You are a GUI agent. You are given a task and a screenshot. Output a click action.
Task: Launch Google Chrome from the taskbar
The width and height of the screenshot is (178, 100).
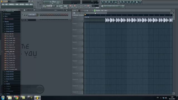pyautogui.click(x=17, y=98)
